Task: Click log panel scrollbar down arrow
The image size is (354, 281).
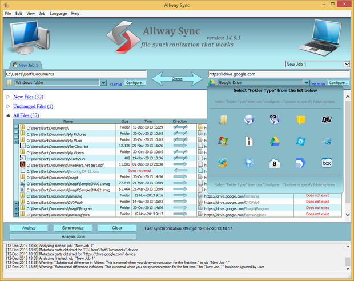Action: click(348, 268)
